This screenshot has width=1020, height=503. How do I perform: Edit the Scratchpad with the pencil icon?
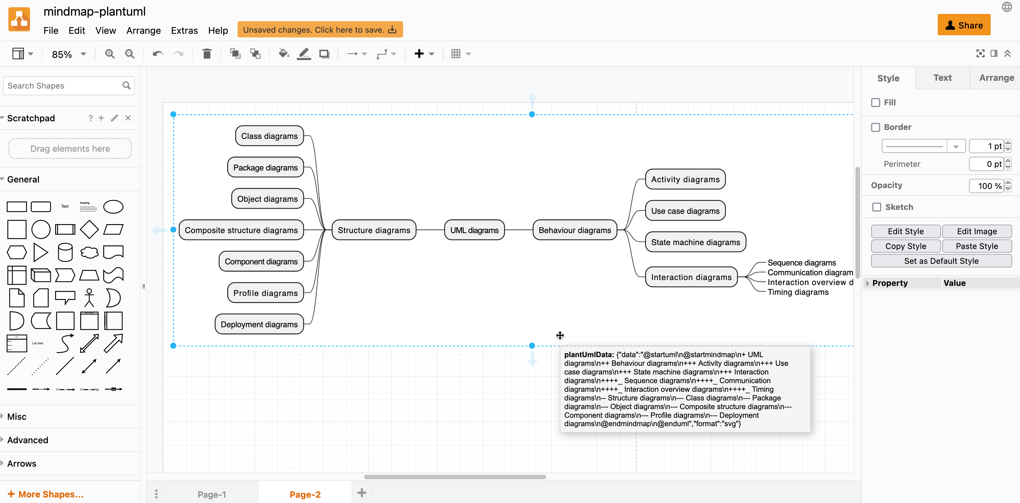point(114,118)
